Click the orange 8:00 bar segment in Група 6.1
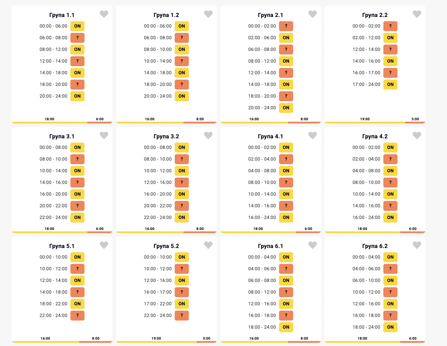Screen dimensions: 447x346 coord(304,342)
